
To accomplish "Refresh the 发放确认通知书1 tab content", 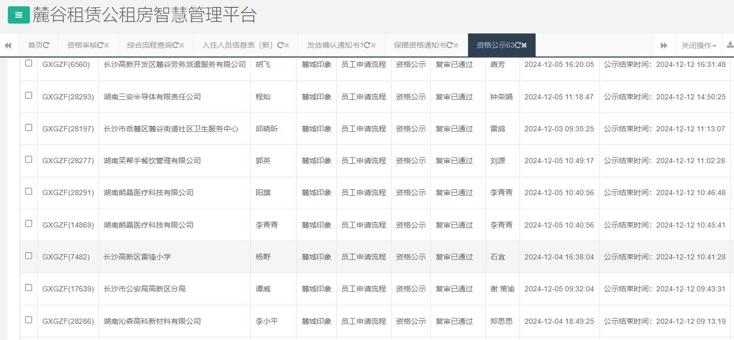I will click(x=367, y=45).
